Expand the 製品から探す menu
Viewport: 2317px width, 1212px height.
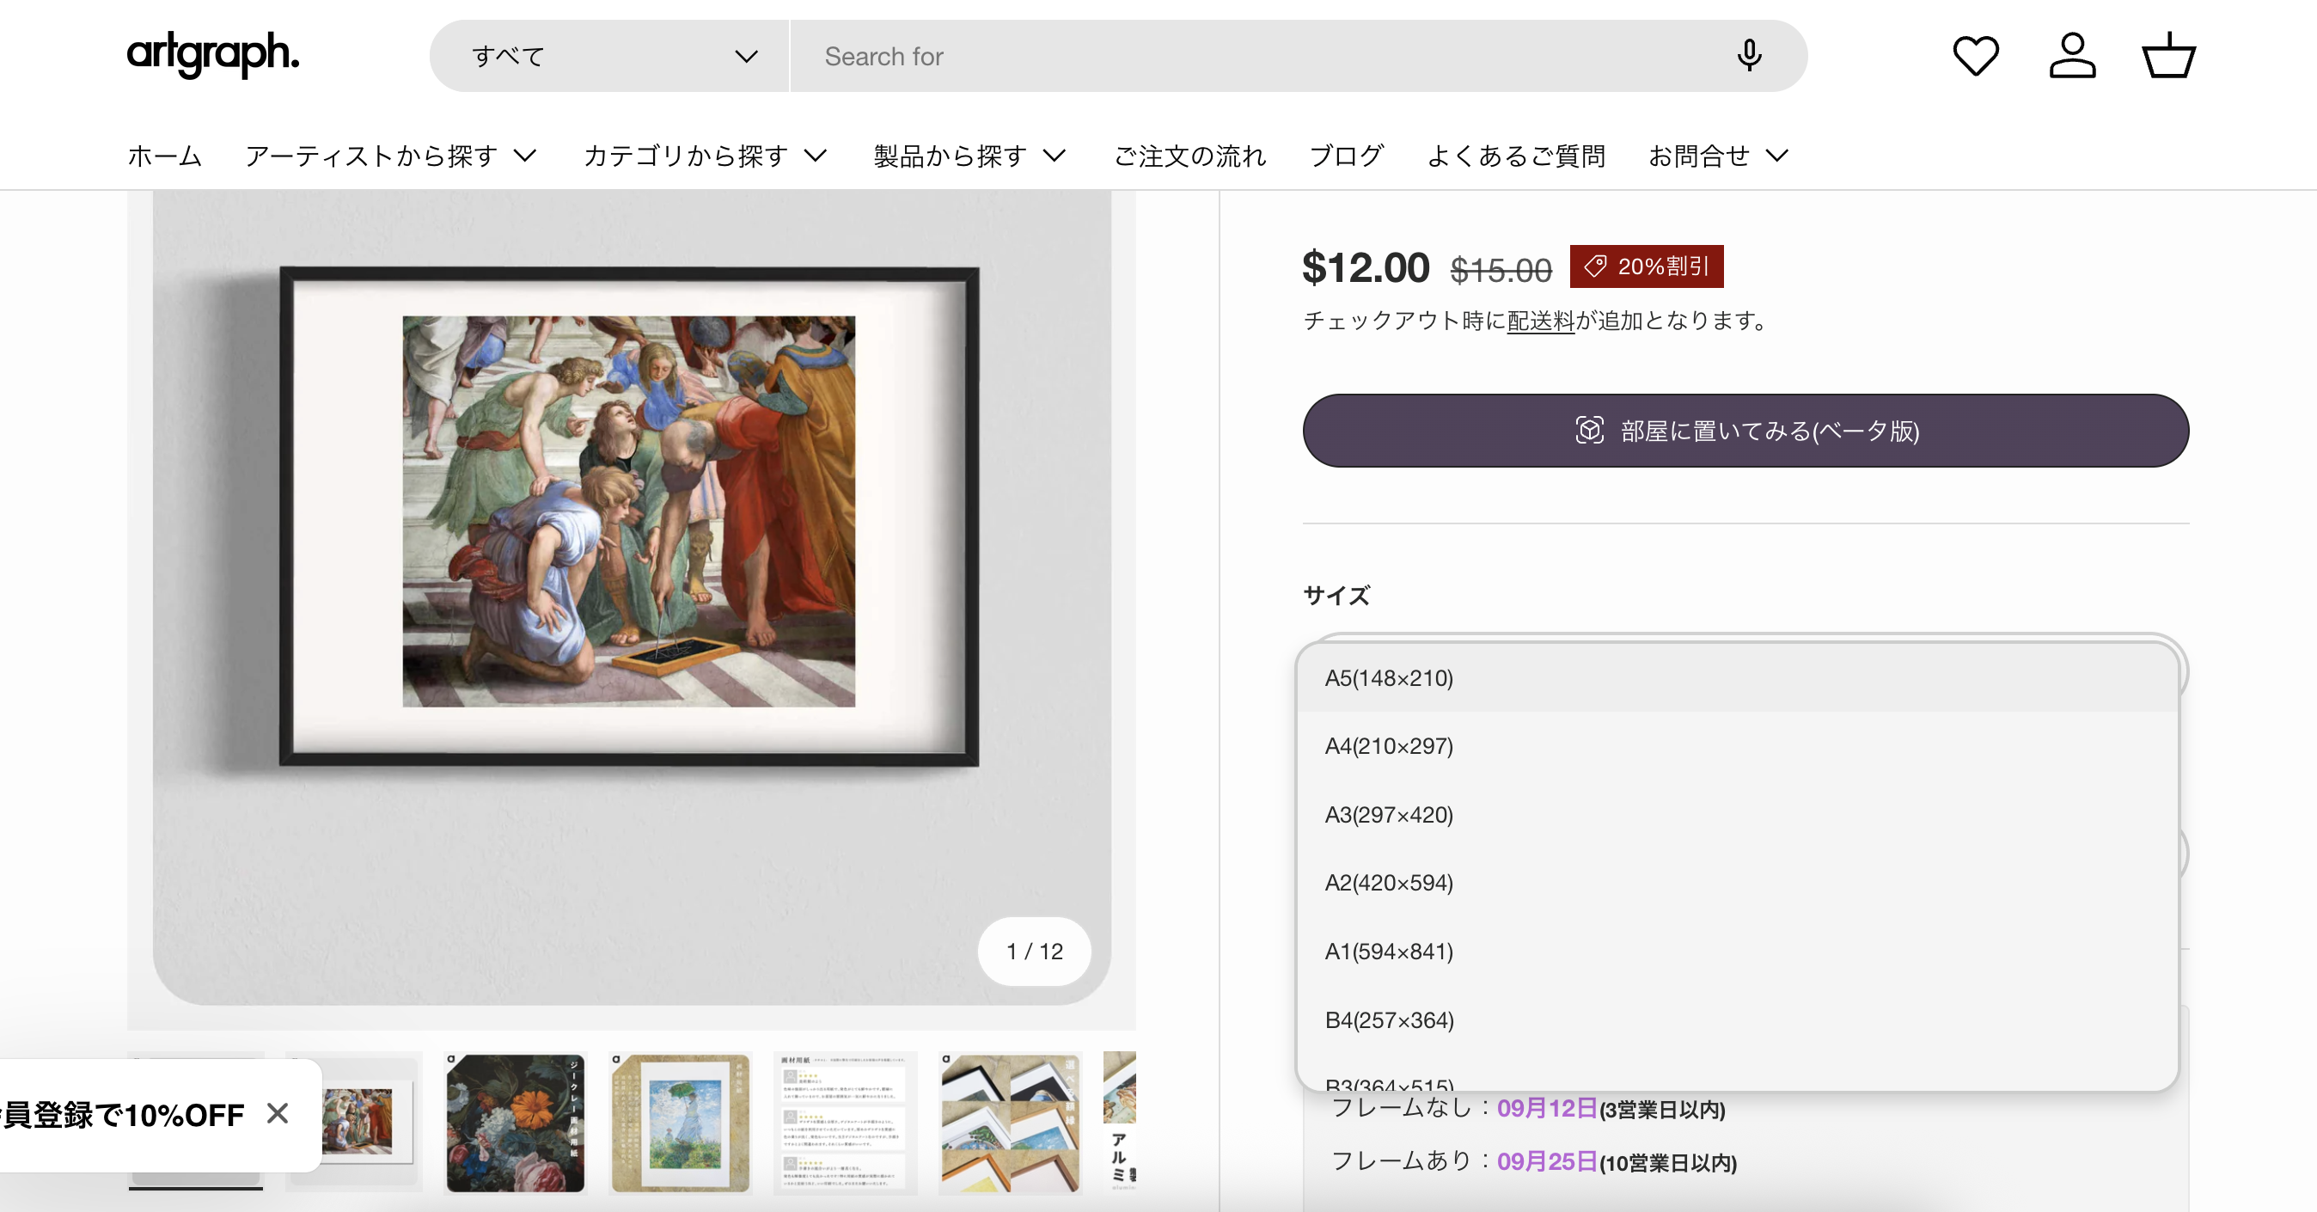coord(969,156)
